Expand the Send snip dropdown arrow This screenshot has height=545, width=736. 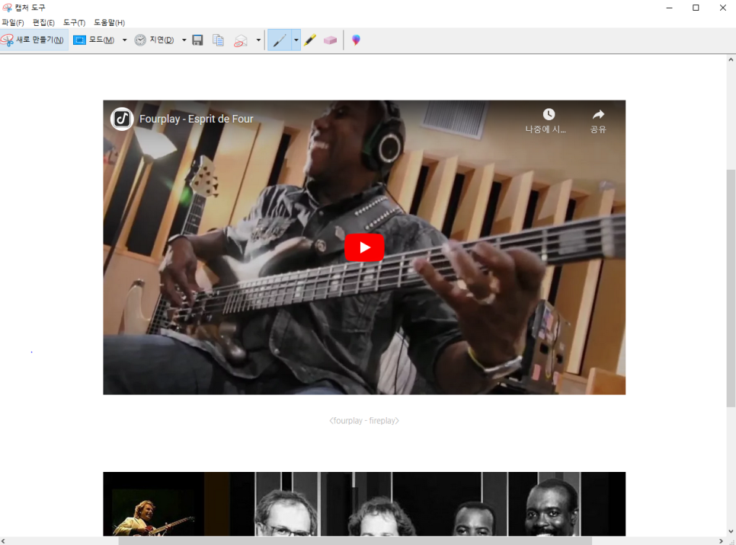[258, 40]
